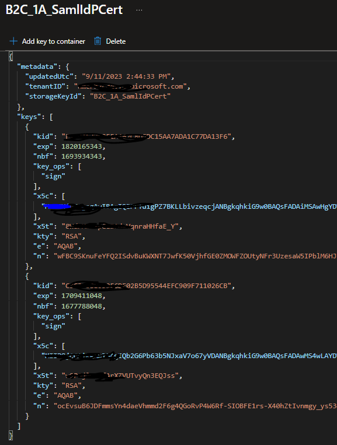Click Add key to container

[53, 41]
